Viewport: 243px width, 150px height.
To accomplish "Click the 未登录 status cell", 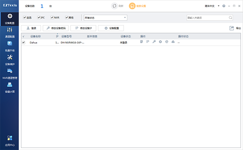I will [124, 43].
